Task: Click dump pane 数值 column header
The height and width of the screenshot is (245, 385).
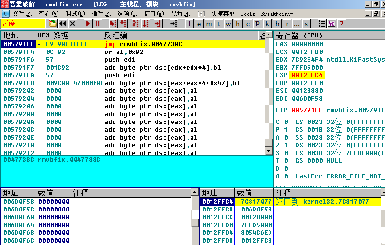Action: pos(54,193)
